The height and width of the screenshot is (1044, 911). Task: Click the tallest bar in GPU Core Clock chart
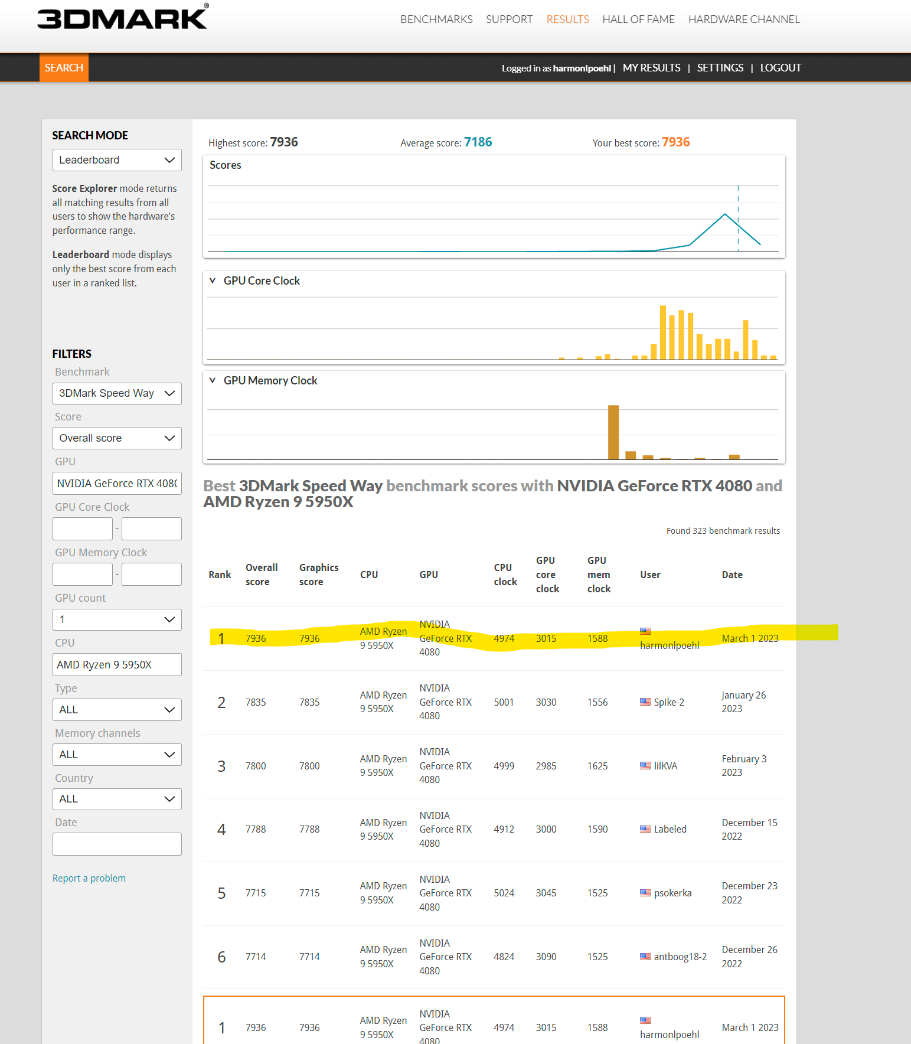click(663, 332)
